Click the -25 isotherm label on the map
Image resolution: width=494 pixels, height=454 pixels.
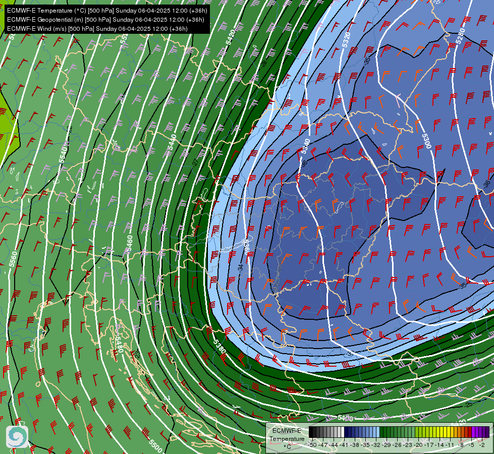(468, 405)
